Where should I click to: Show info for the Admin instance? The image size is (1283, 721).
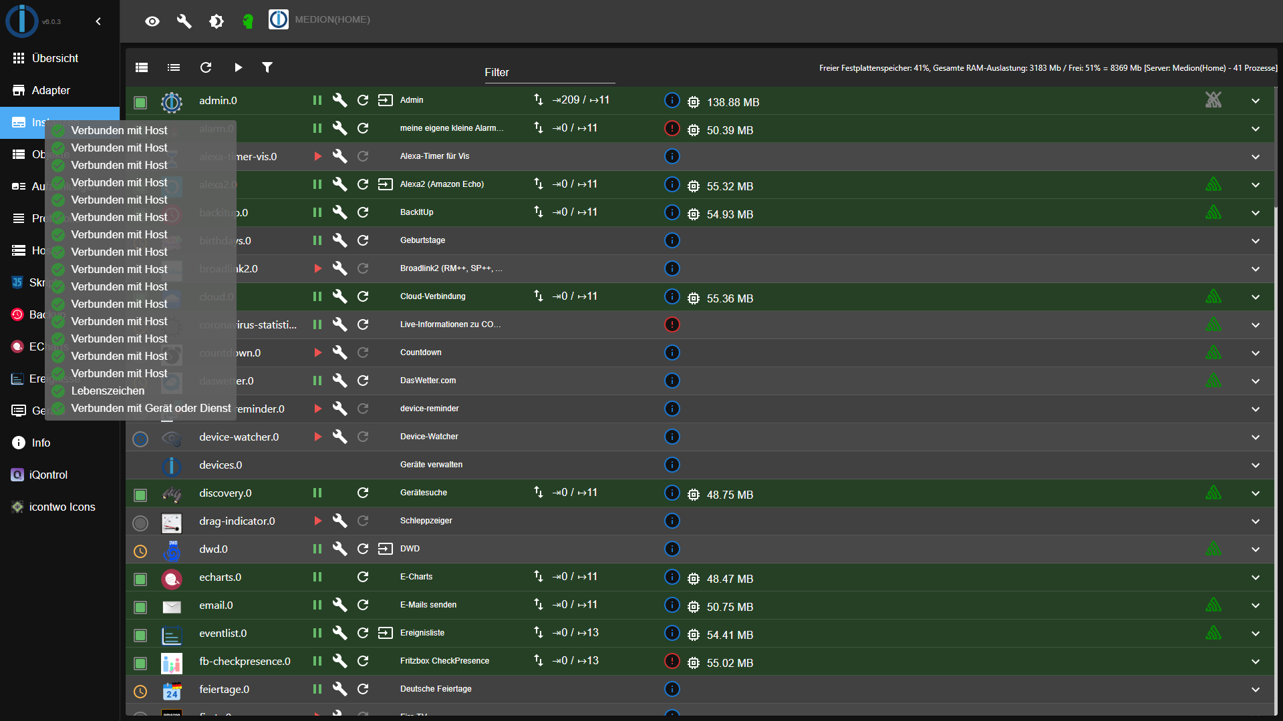tap(672, 100)
